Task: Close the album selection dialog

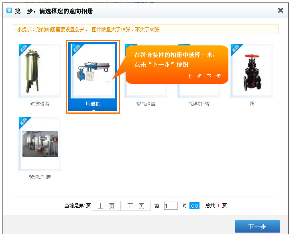Action: tap(281, 10)
